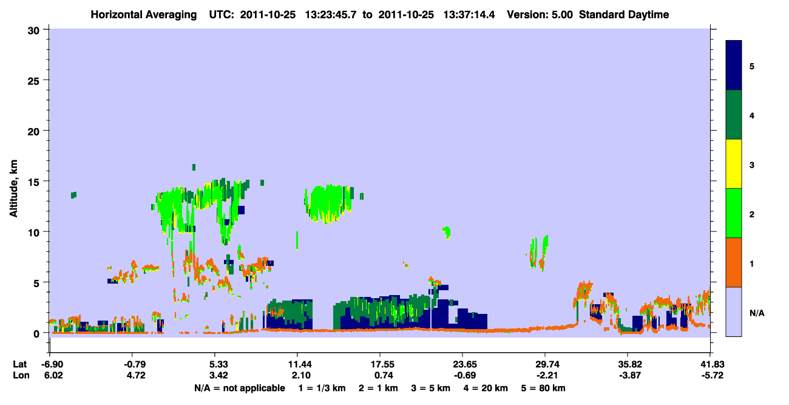Screen dimensions: 789x405
Task: Click 'Version: 5.00' in the title
Action: pos(540,15)
